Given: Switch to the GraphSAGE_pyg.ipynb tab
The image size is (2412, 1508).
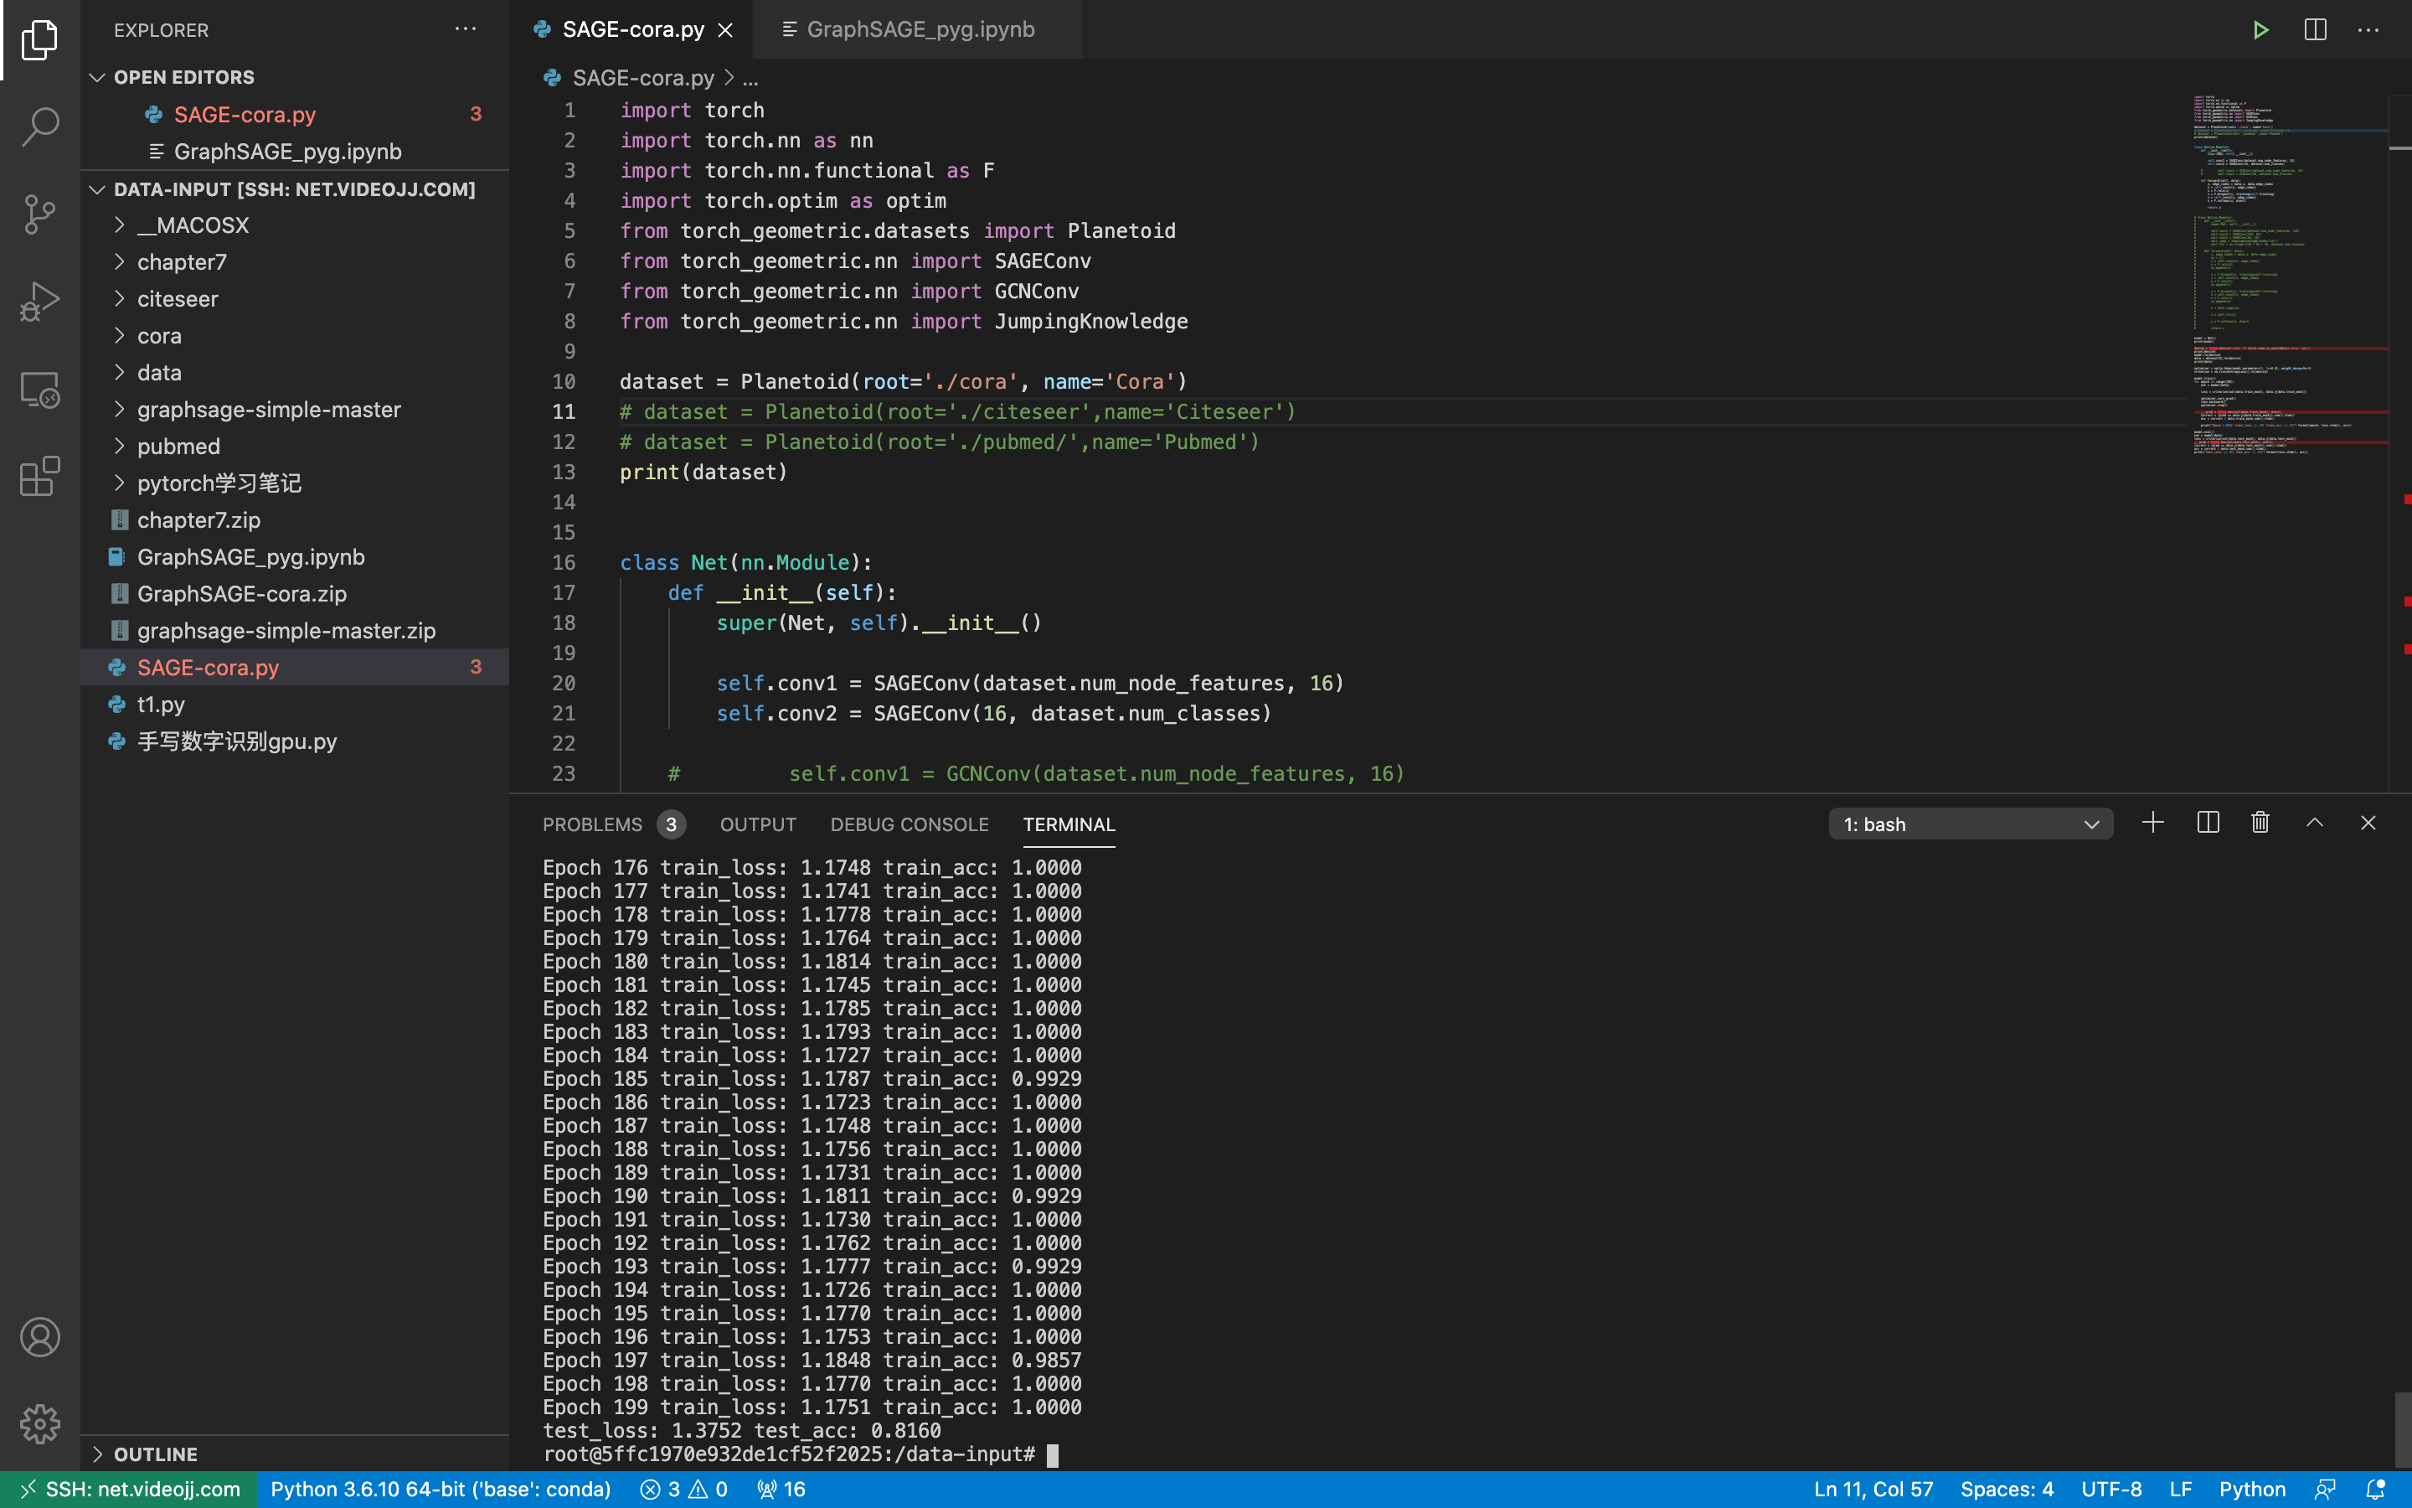Looking at the screenshot, I should [919, 30].
